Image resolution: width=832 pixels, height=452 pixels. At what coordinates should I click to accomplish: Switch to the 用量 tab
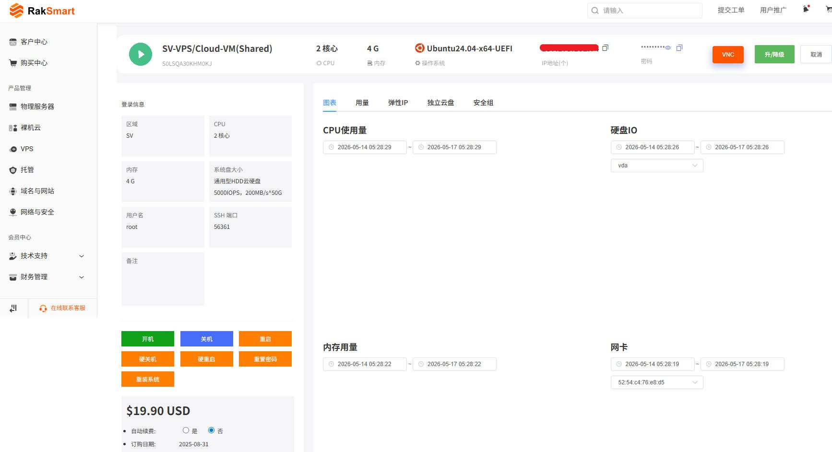362,103
